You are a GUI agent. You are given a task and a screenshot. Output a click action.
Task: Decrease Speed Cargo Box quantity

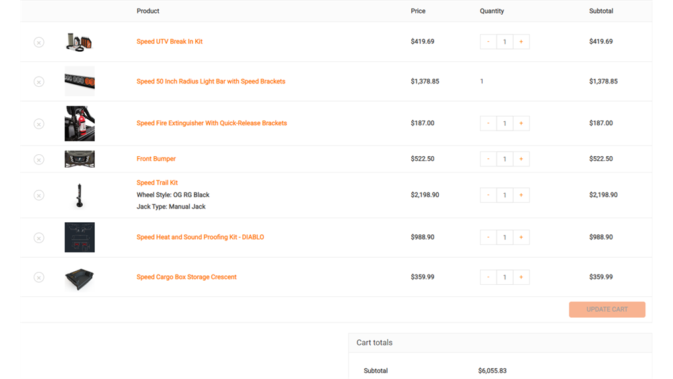[x=489, y=277]
